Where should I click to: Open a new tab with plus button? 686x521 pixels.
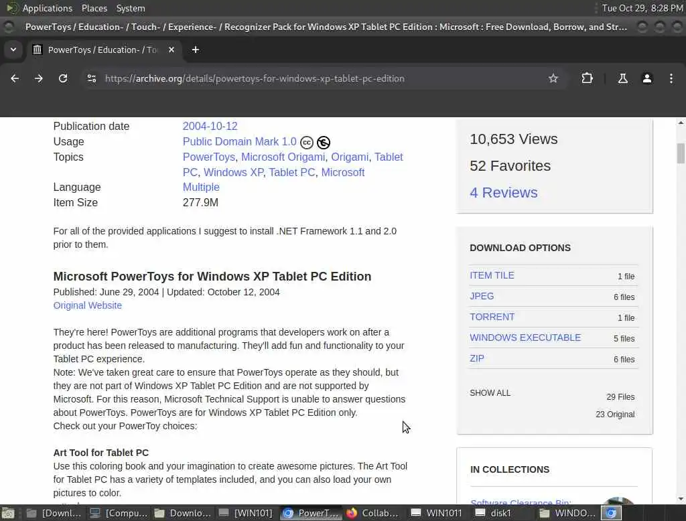(x=196, y=50)
